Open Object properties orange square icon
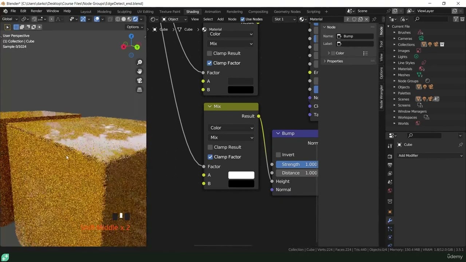The height and width of the screenshot is (262, 466). coord(390,212)
